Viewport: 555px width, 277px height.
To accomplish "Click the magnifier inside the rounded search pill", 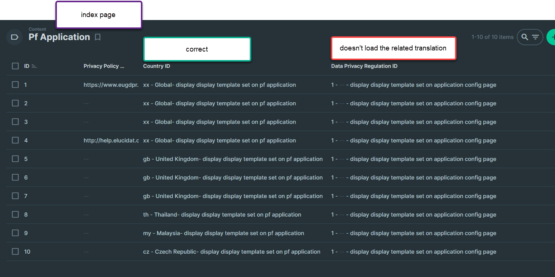I will [525, 37].
